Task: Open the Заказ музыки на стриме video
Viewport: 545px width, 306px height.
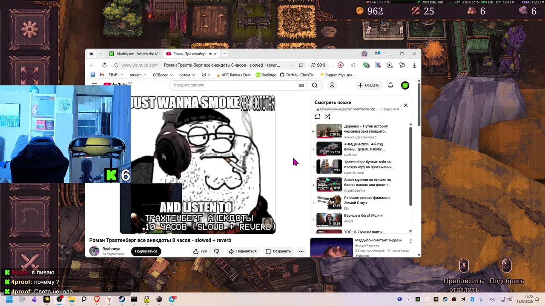Action: 361,184
